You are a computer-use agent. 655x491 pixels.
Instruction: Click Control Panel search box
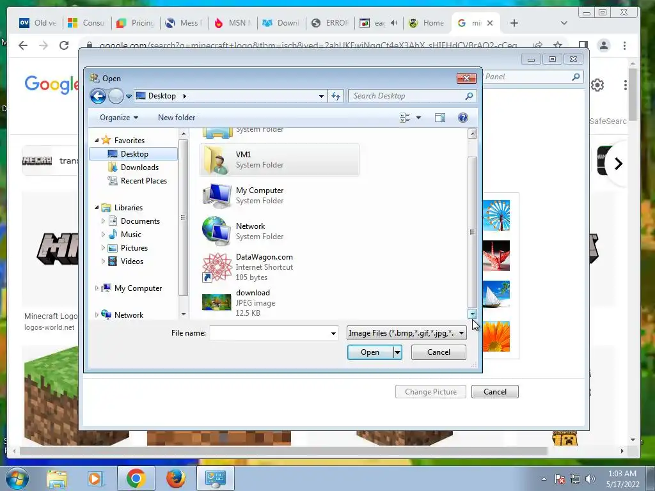point(533,77)
